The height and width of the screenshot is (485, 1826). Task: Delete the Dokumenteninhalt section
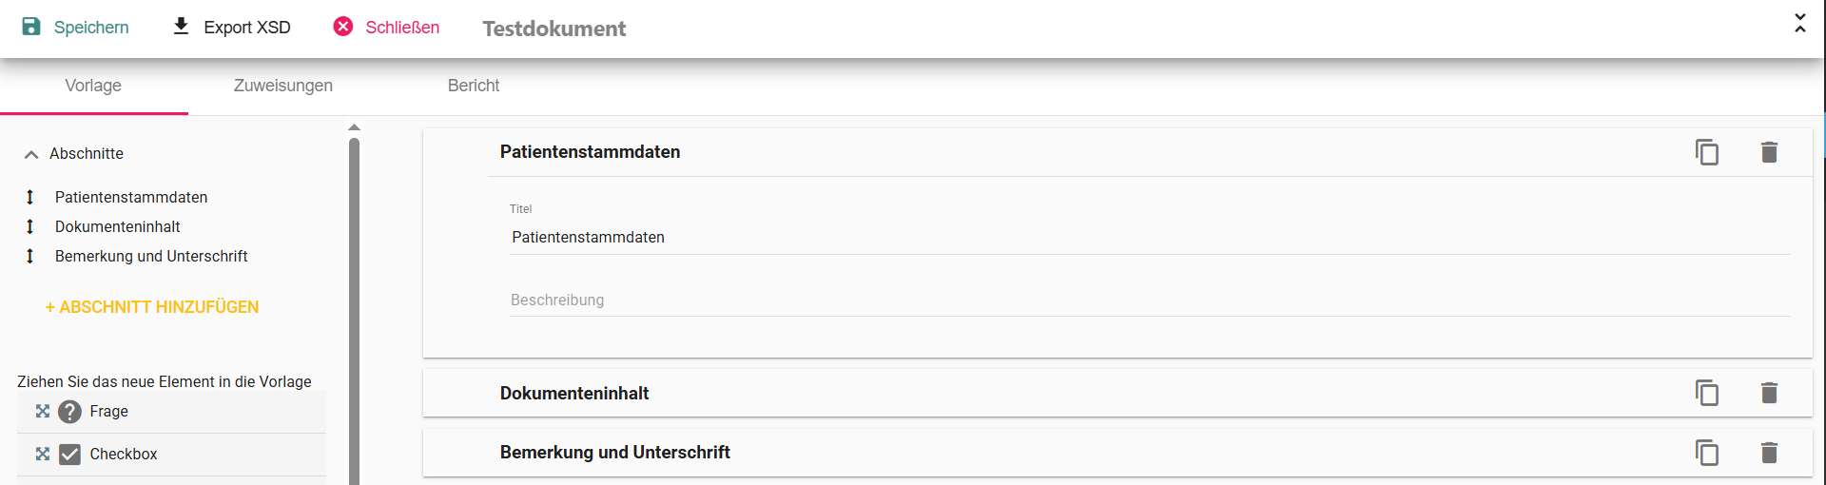(x=1769, y=393)
